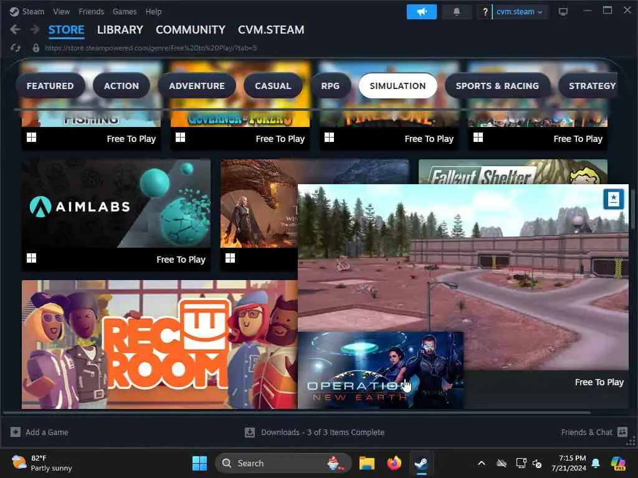Viewport: 638px width, 478px height.
Task: Reload the store page with the refresh icon
Action: pos(16,48)
